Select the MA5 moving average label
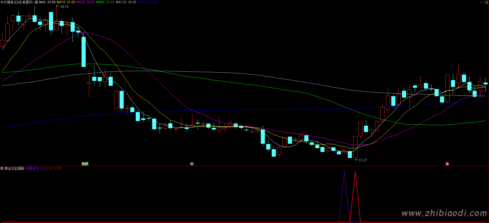The height and width of the screenshot is (223, 489). [47, 2]
